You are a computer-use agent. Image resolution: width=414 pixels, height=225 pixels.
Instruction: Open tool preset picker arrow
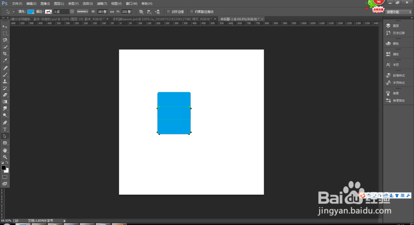(x=14, y=12)
